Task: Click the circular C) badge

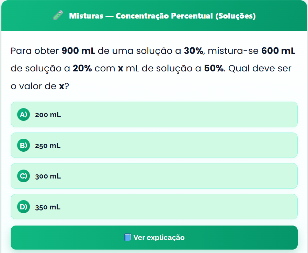Action: (x=23, y=176)
